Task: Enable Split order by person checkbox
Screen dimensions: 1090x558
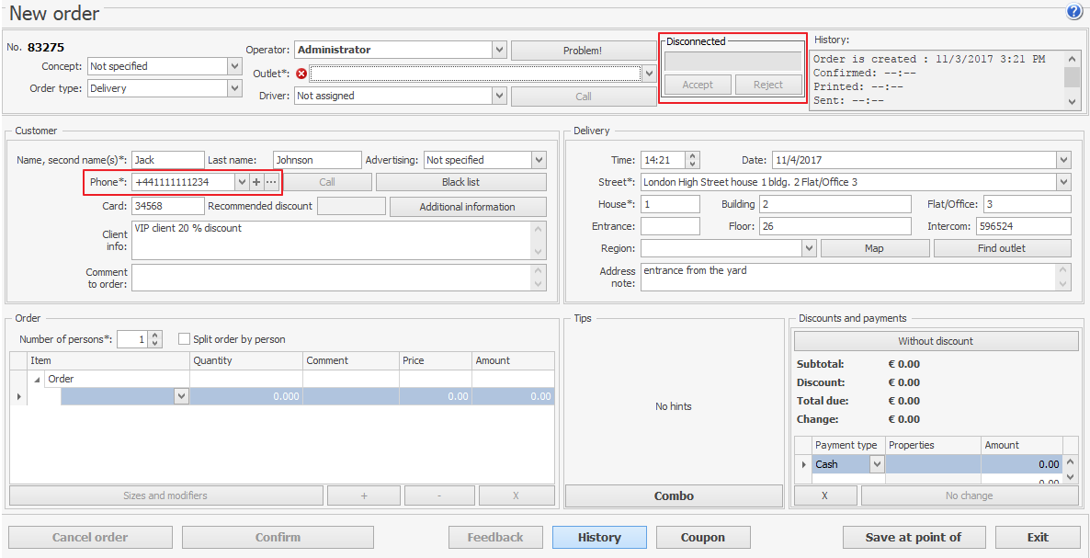Action: (184, 339)
